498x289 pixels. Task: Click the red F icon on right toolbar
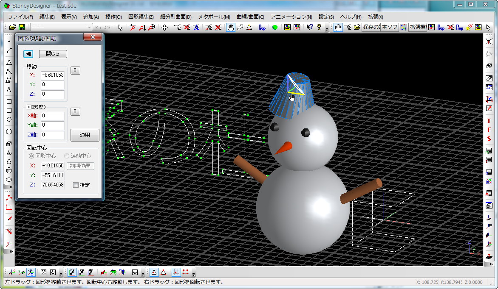[489, 130]
